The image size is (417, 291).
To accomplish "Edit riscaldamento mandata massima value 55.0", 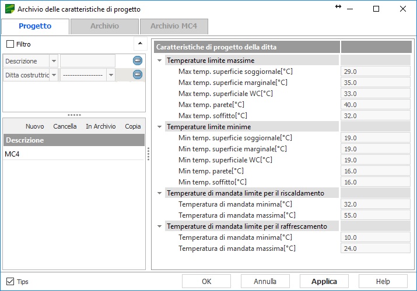I will coord(375,215).
